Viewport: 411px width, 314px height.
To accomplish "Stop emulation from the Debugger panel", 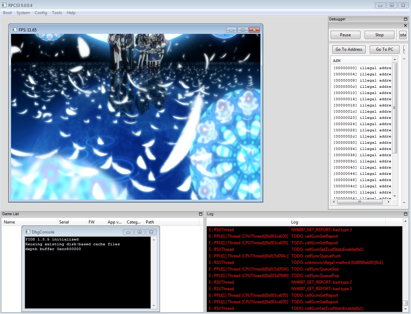I will [x=379, y=35].
